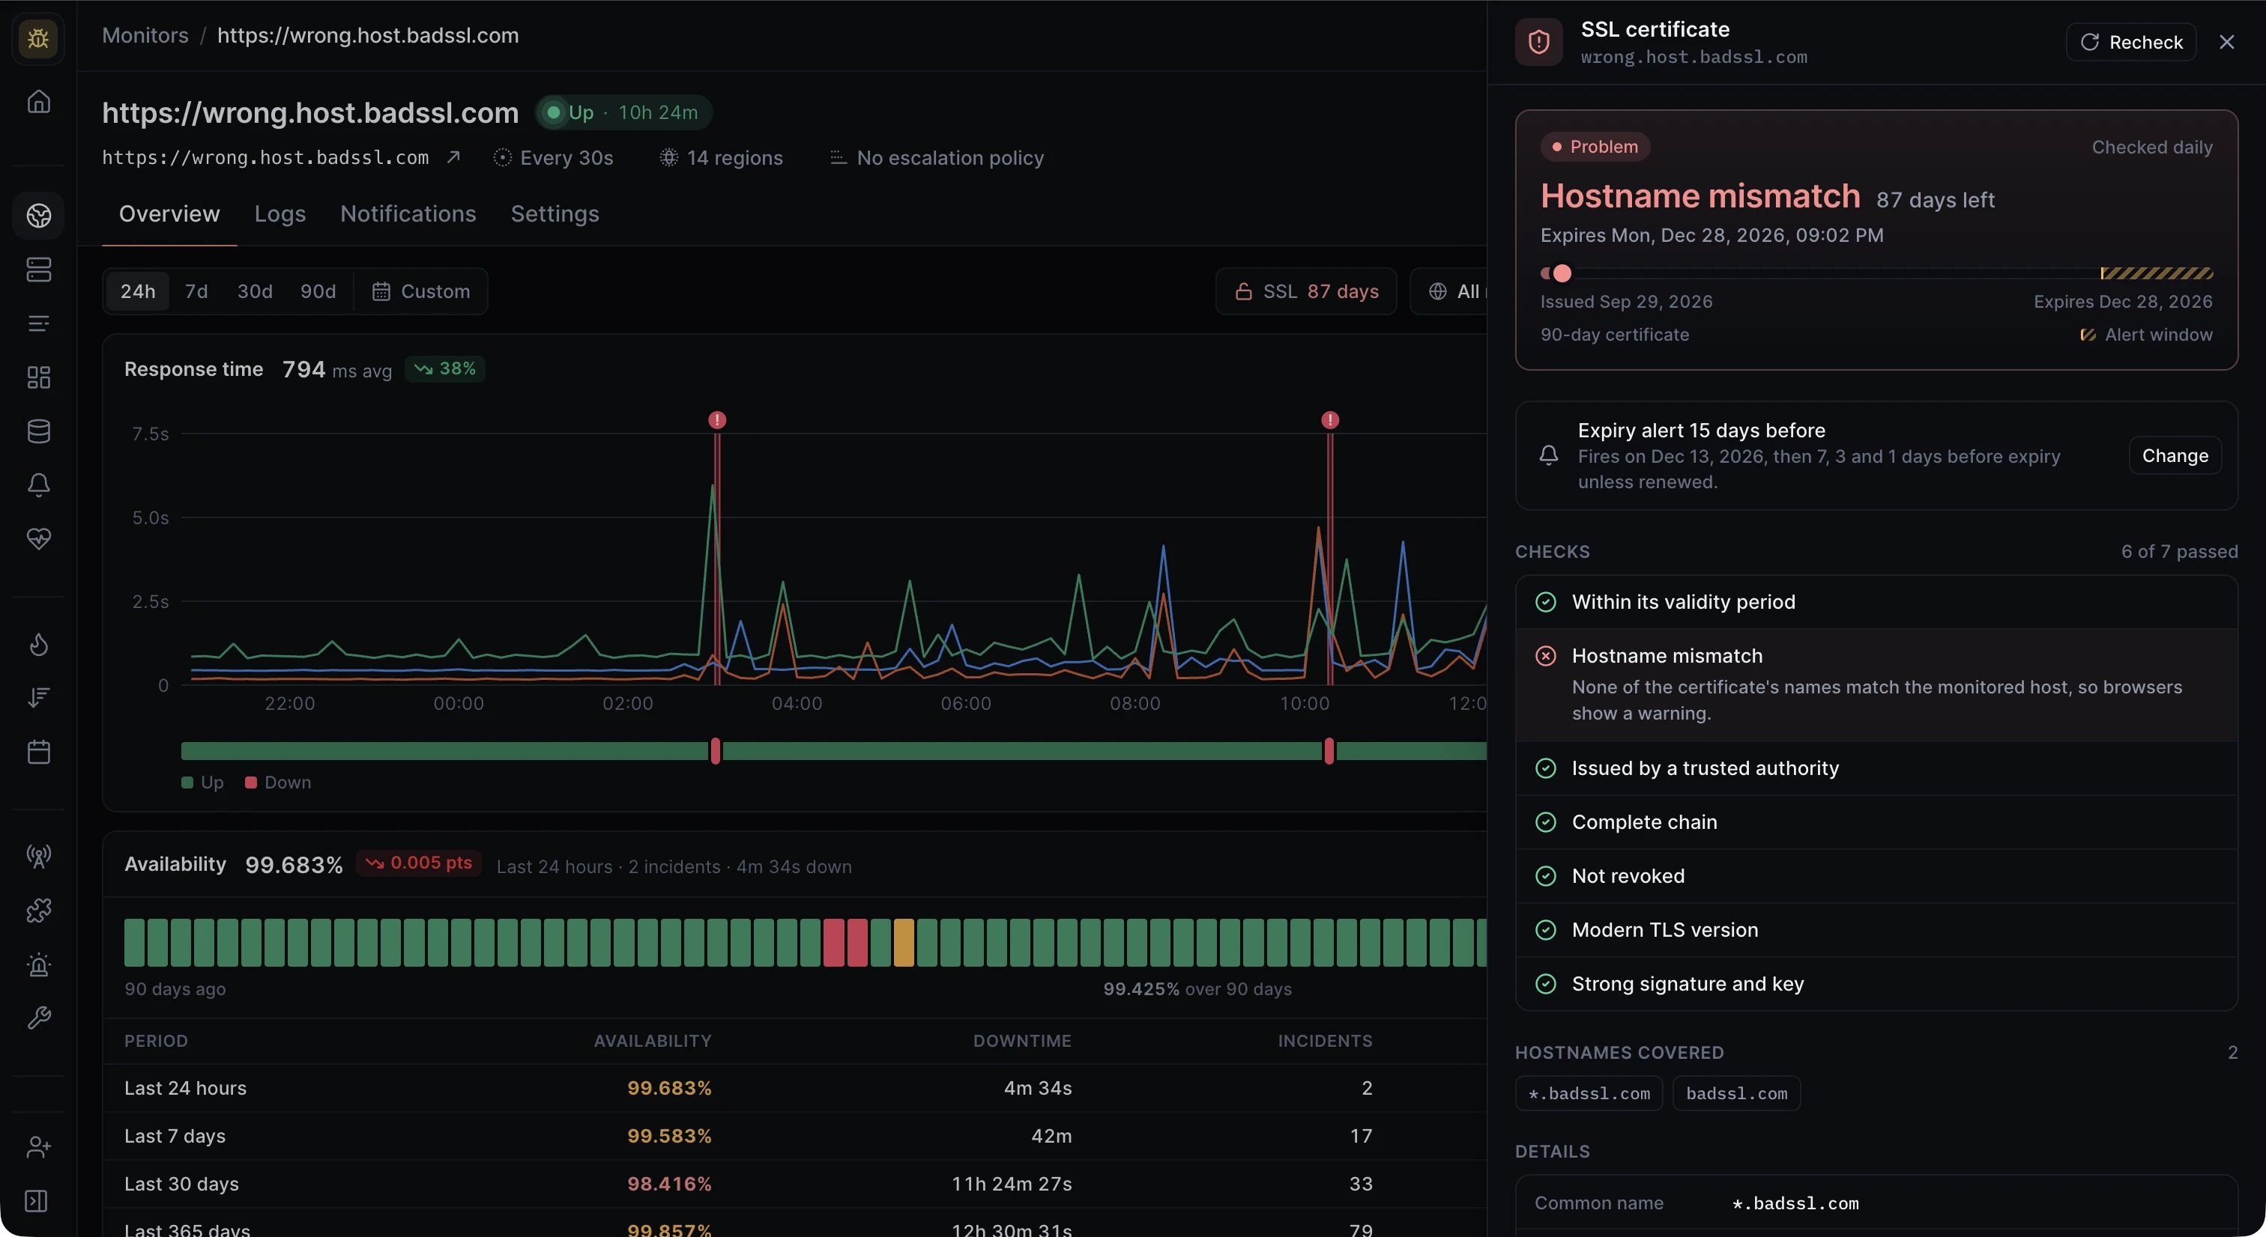Screen dimensions: 2266x1237
Task: Open the Monitors globe icon in the sidebar
Action: (39, 216)
